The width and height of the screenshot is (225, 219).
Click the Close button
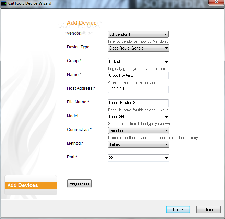208,209
